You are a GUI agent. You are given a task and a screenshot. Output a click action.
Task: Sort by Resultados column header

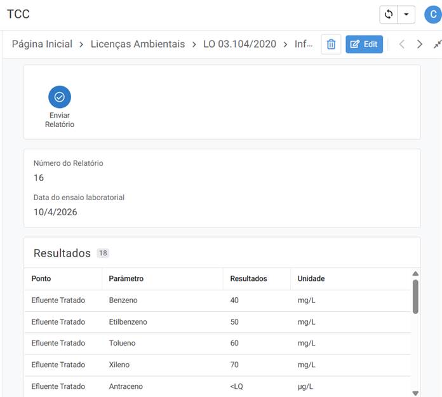[x=248, y=279]
